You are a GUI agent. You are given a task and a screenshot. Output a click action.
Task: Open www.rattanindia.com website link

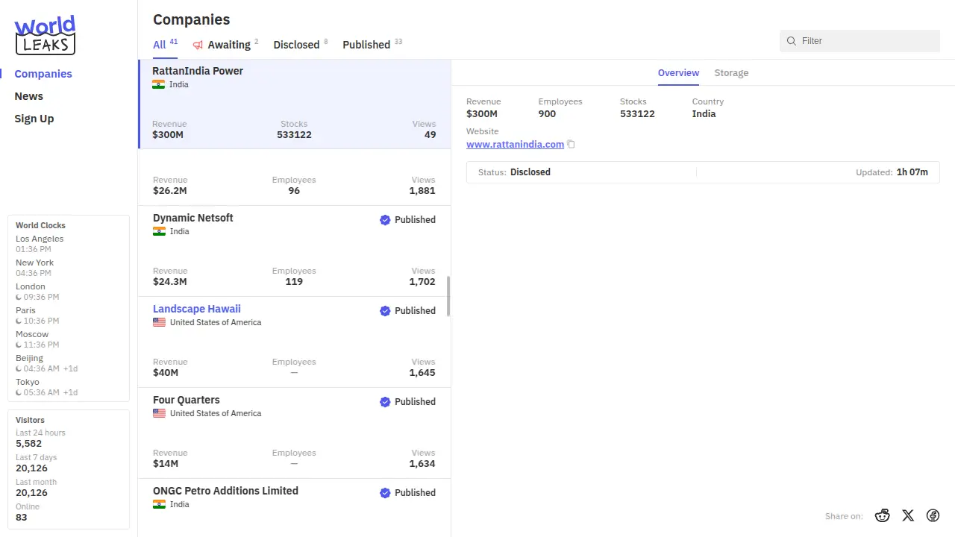point(515,145)
